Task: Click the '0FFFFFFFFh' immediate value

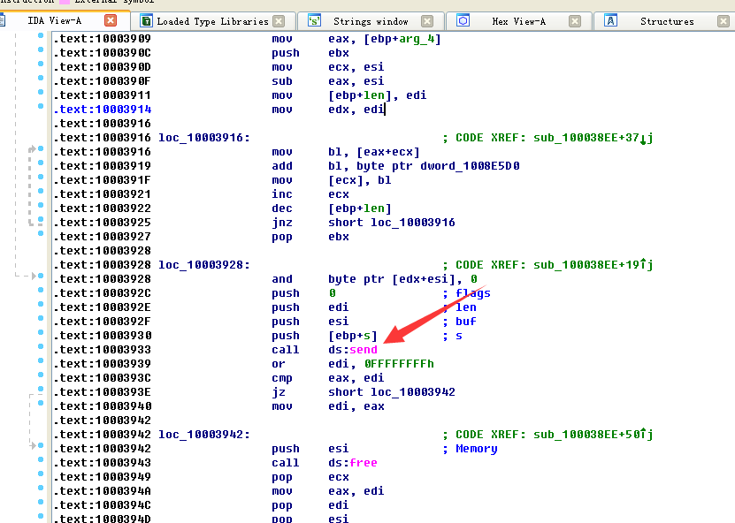Action: tap(399, 364)
